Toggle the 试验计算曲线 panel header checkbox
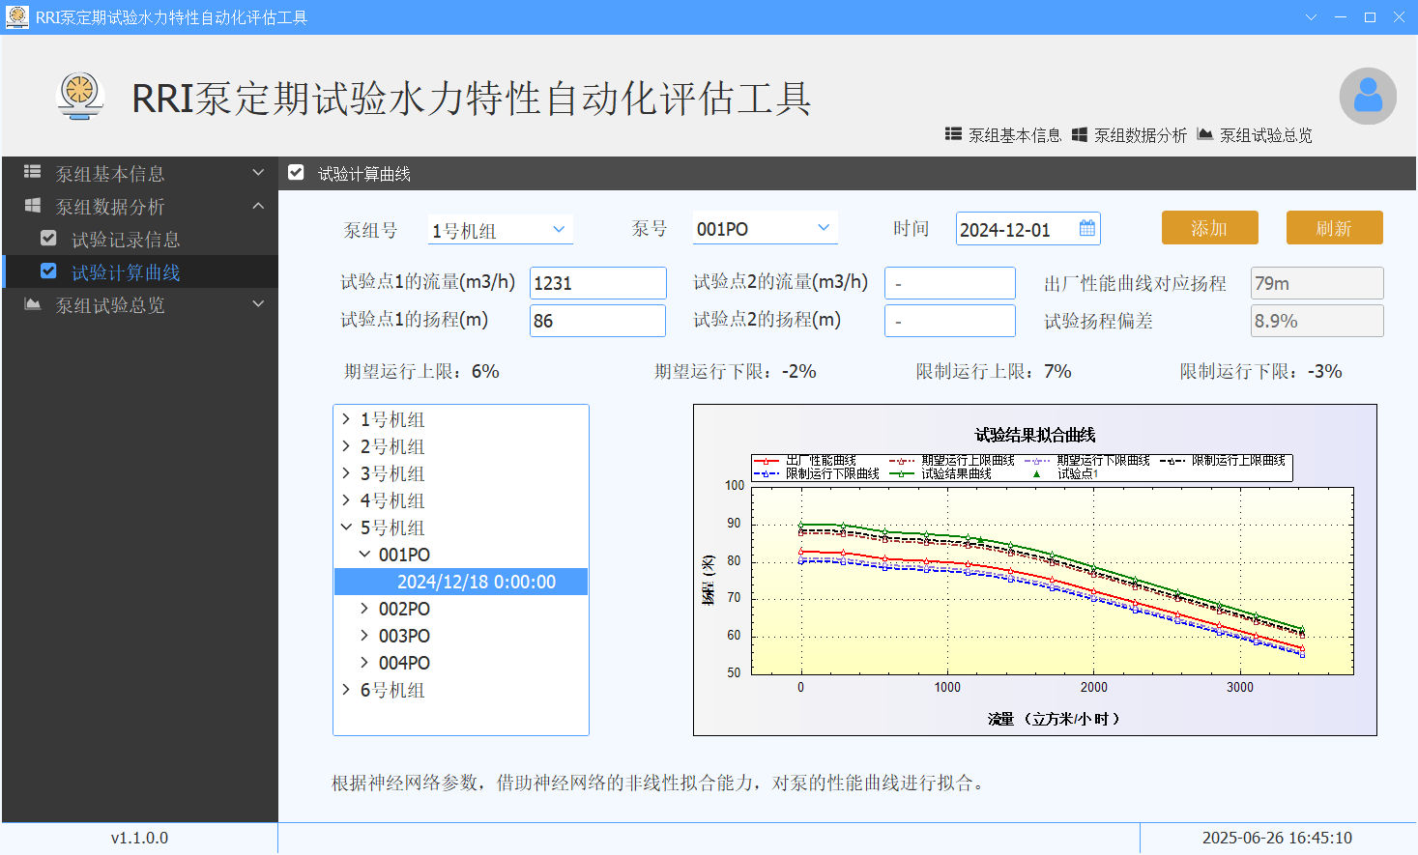The width and height of the screenshot is (1418, 855). tap(297, 173)
